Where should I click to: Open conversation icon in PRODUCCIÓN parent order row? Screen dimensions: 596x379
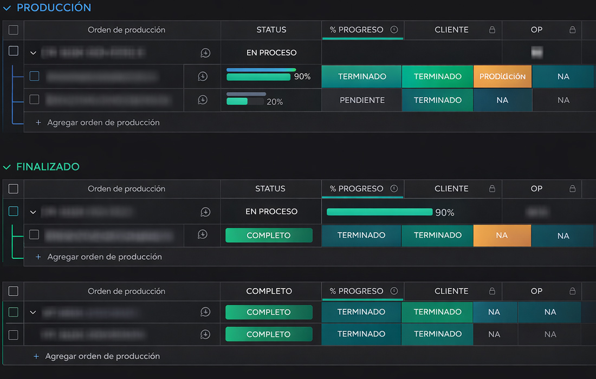(205, 53)
